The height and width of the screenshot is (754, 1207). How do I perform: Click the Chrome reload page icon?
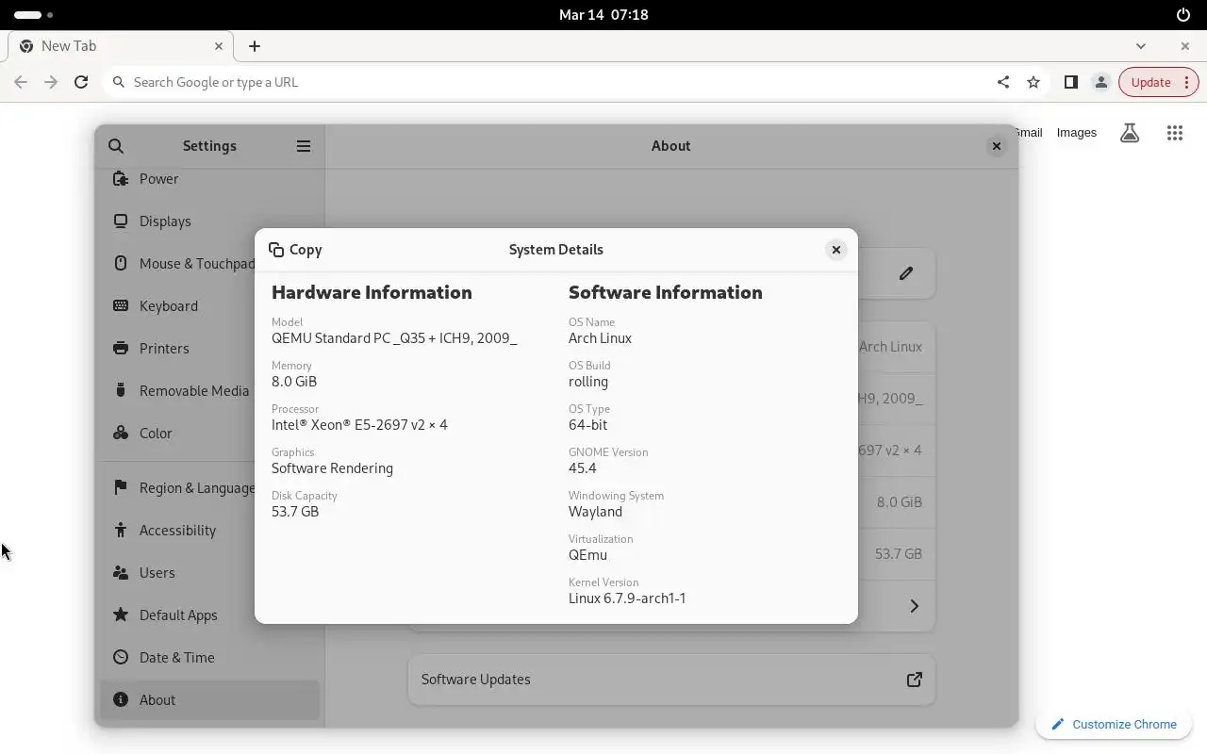[x=81, y=82]
